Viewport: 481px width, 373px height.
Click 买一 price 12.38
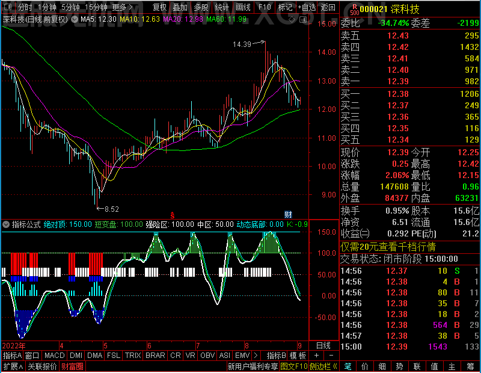pos(398,94)
